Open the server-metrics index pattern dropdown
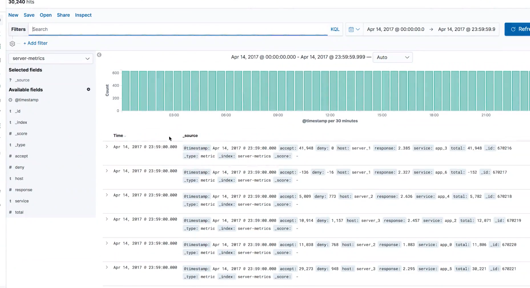530x288 pixels. point(51,58)
